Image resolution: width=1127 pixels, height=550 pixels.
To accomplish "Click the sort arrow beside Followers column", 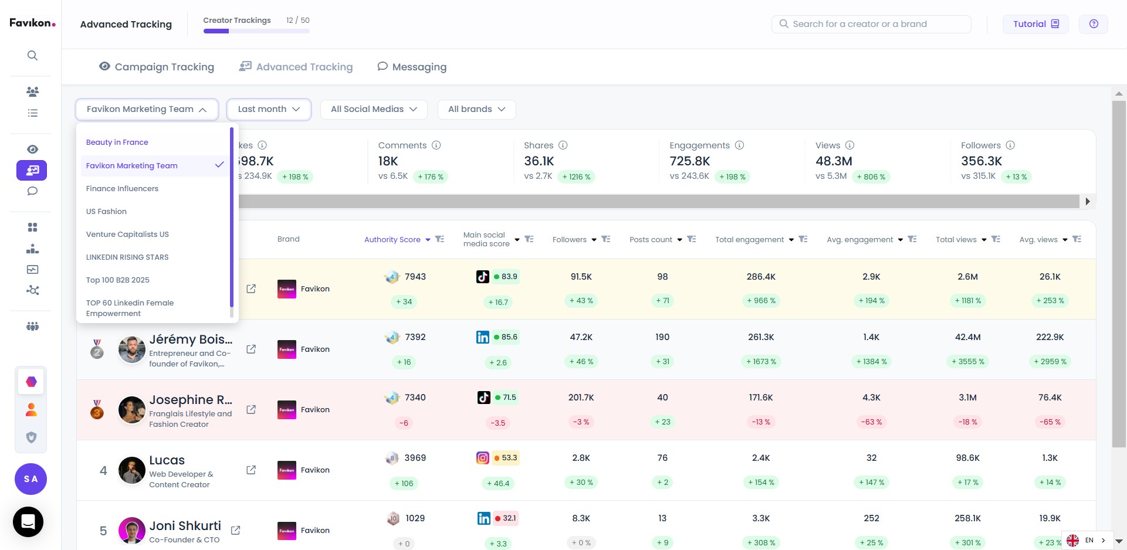I will pyautogui.click(x=594, y=240).
